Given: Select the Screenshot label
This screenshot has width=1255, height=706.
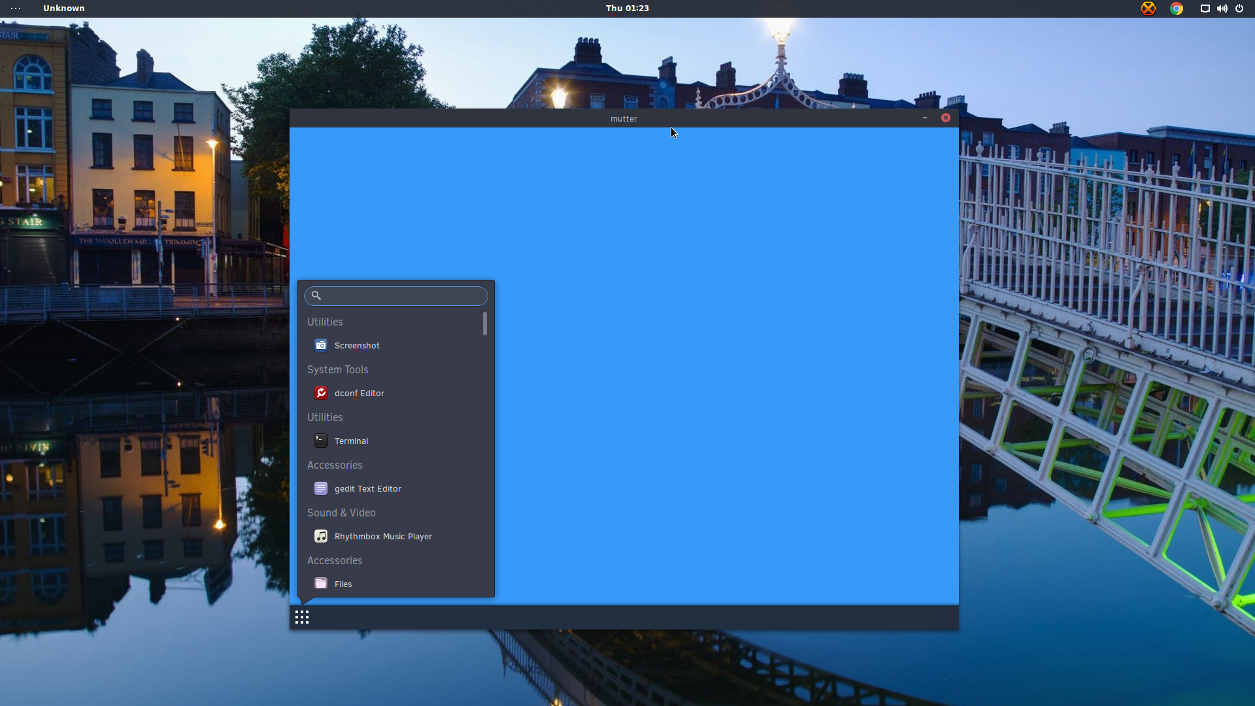Looking at the screenshot, I should 357,345.
